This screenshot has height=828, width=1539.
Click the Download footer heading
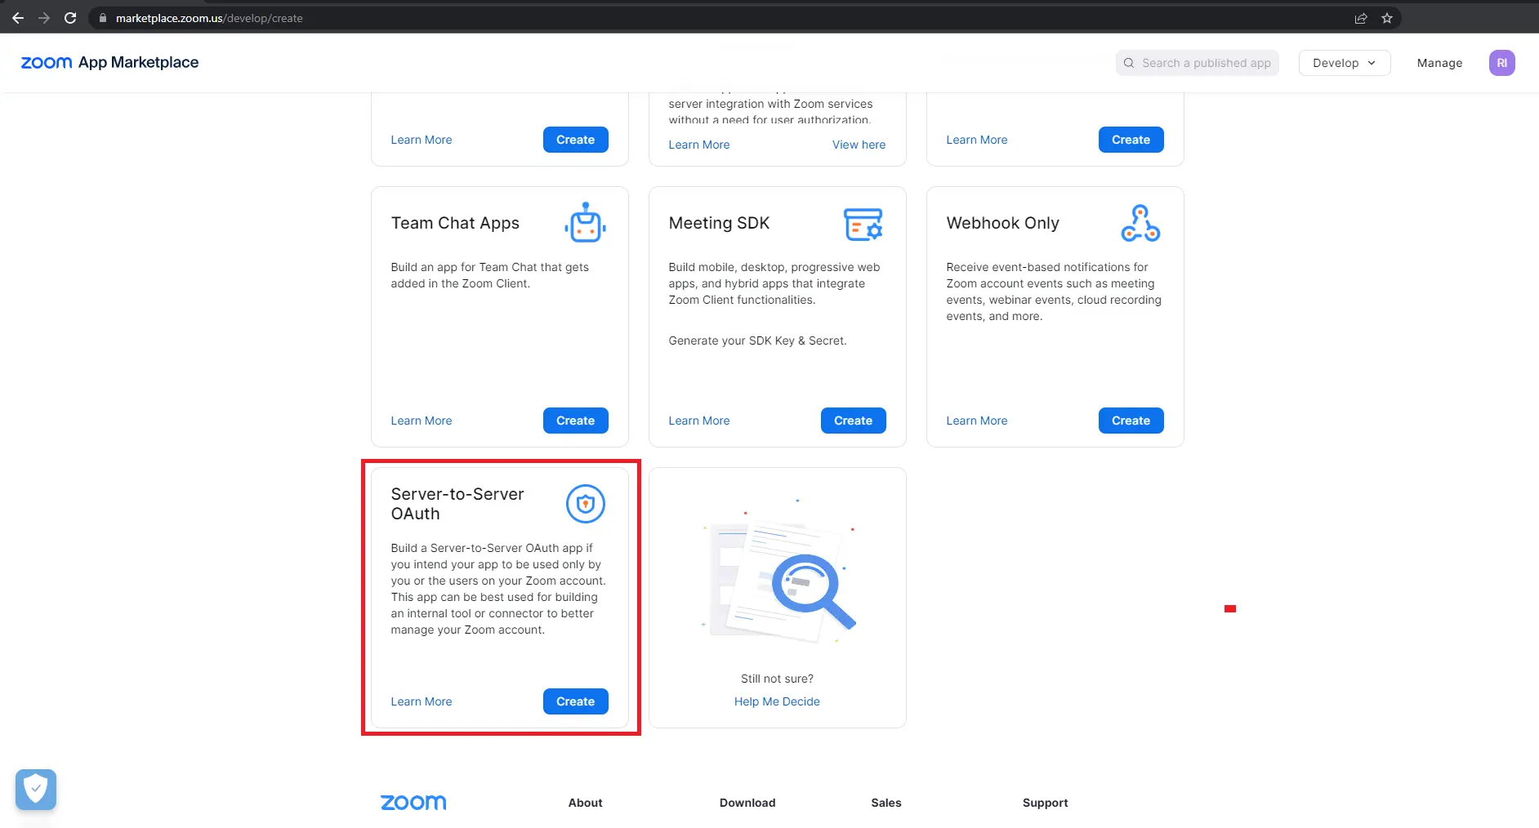pyautogui.click(x=747, y=803)
